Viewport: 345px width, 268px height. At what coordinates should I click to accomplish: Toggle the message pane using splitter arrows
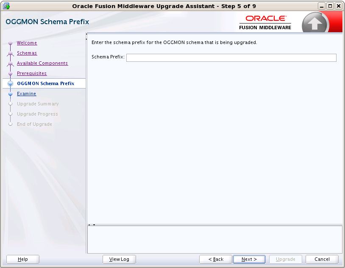[92, 225]
